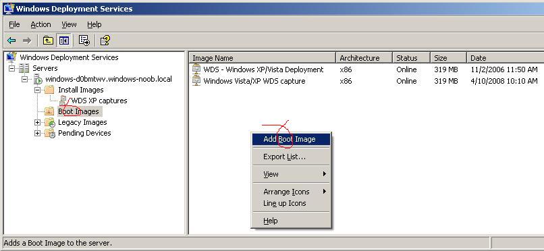Expand the Pending Devices node
Image resolution: width=544 pixels, height=251 pixels.
38,133
